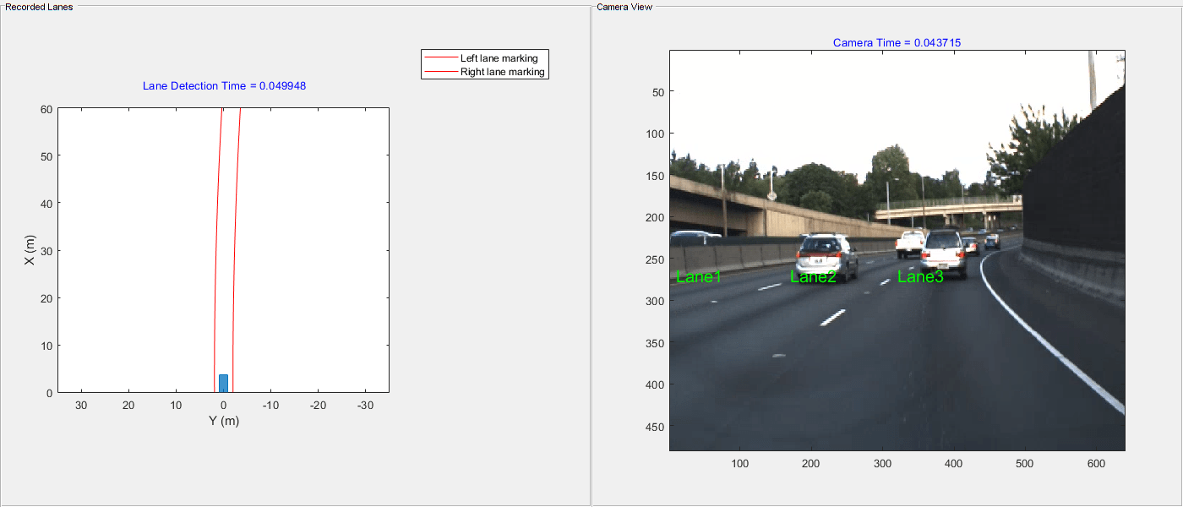
Task: Click the camera axis tick label 450
Action: [655, 426]
